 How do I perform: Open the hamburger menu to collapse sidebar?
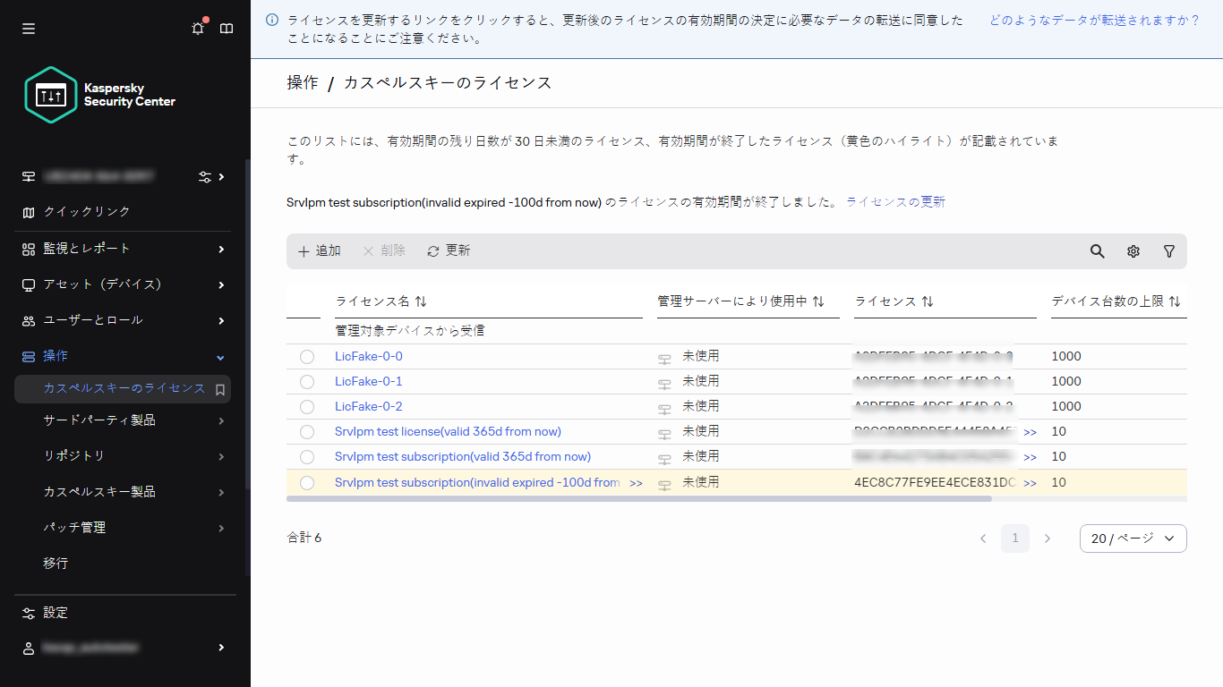point(28,29)
